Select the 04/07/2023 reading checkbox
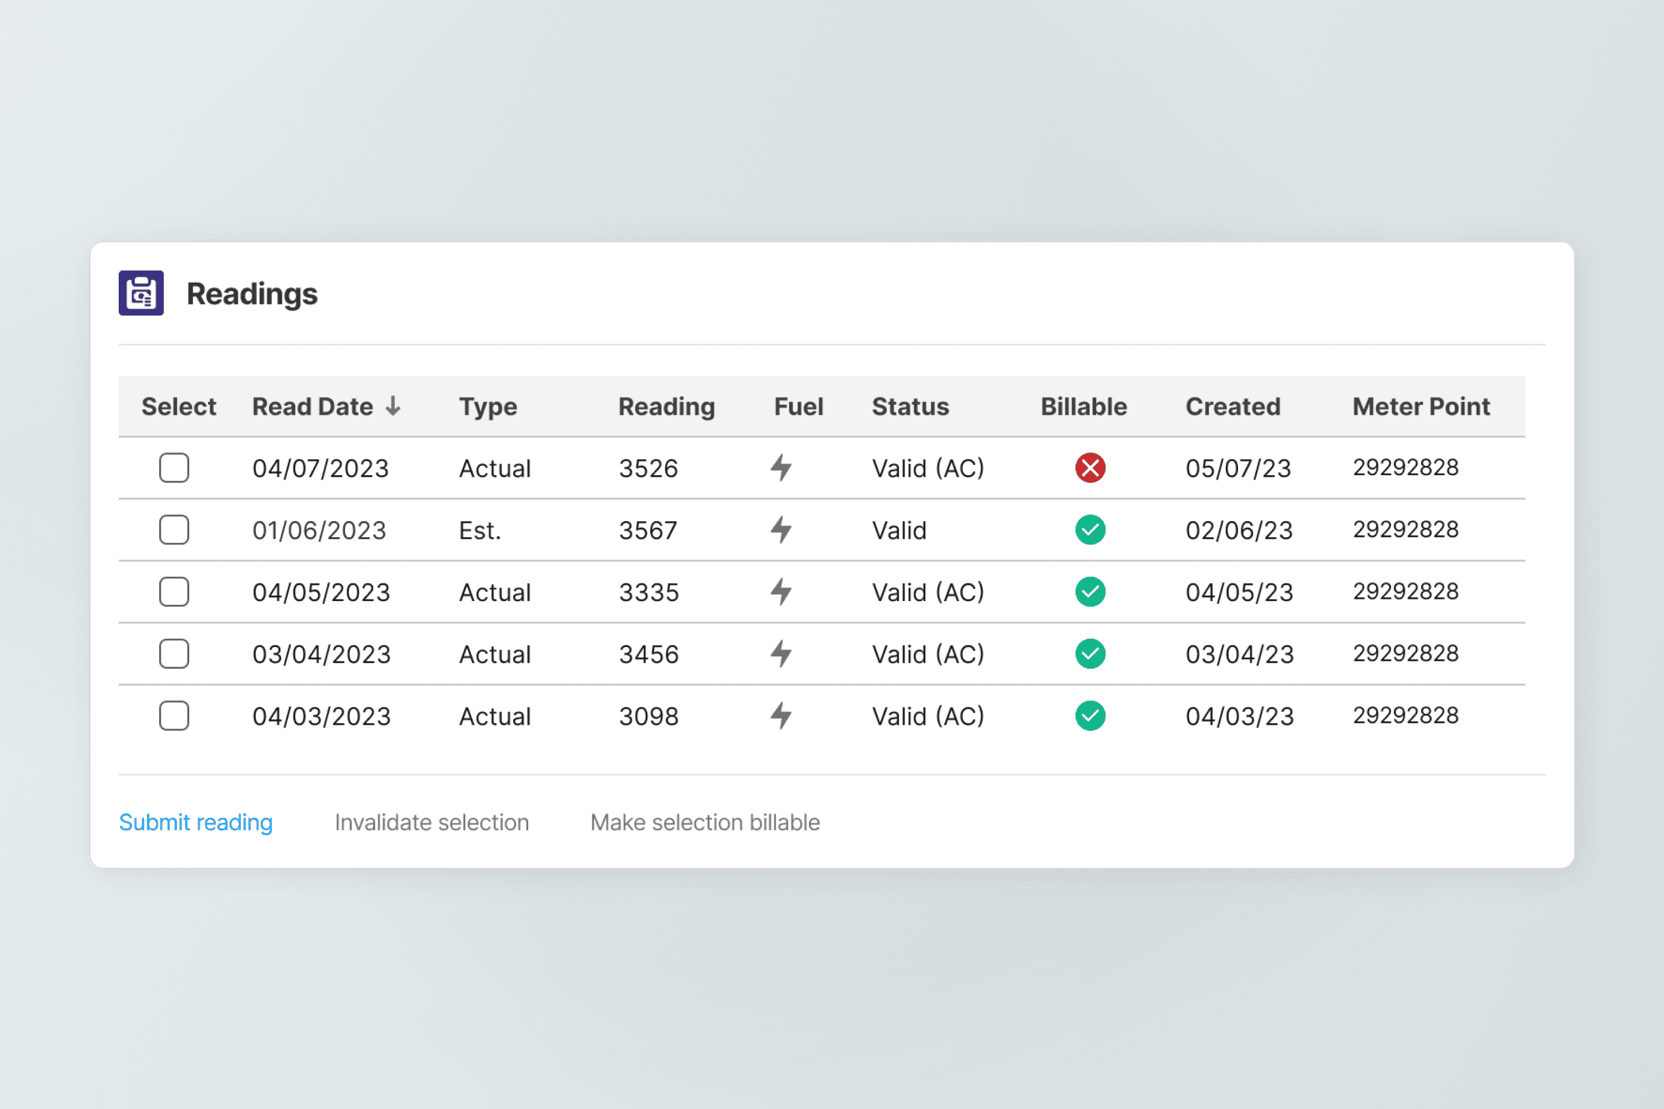 tap(174, 467)
